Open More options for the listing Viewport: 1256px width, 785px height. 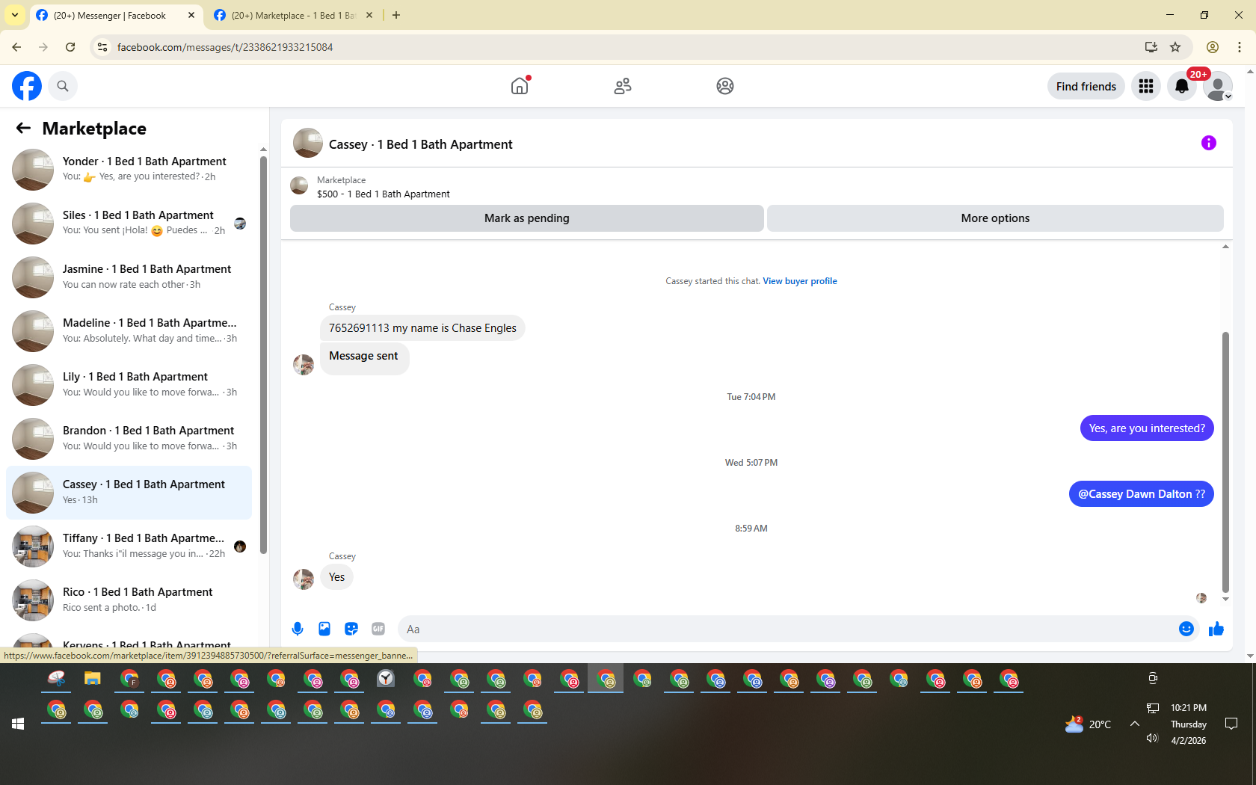pyautogui.click(x=995, y=218)
